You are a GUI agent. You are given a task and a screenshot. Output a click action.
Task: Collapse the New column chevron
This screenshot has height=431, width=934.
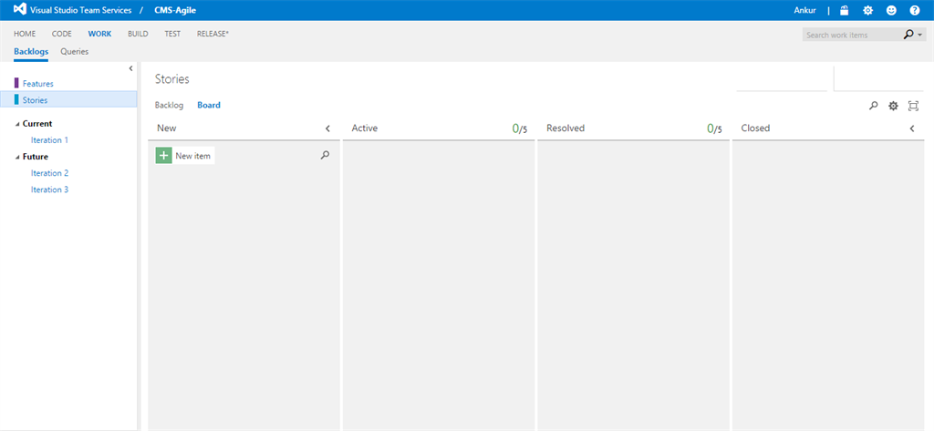click(x=327, y=128)
